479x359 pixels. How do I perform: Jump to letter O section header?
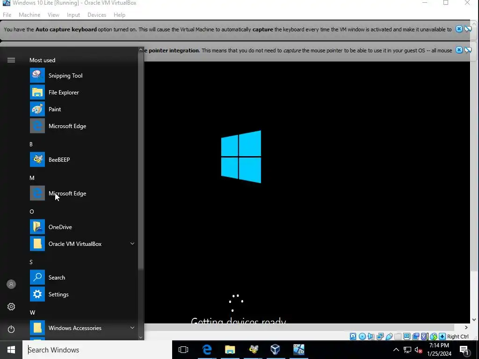(x=31, y=211)
